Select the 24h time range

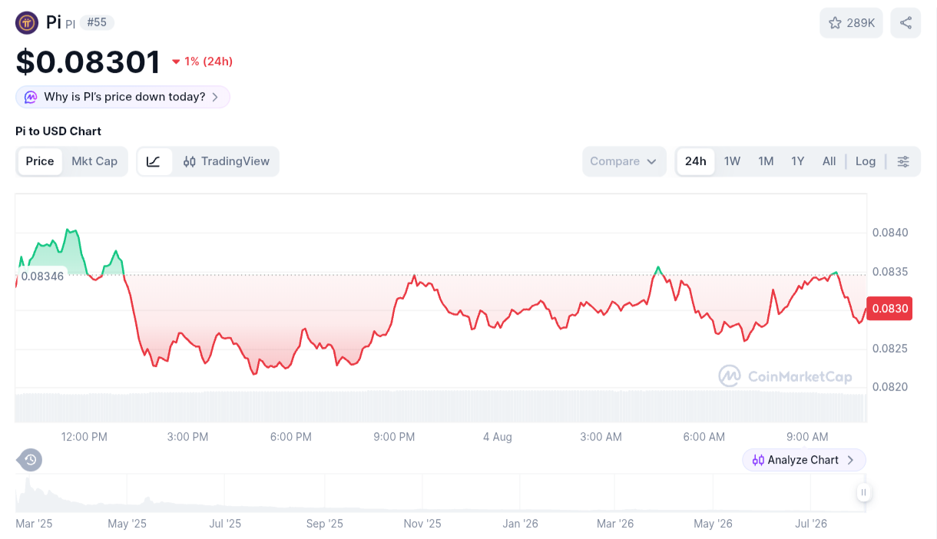click(x=696, y=161)
